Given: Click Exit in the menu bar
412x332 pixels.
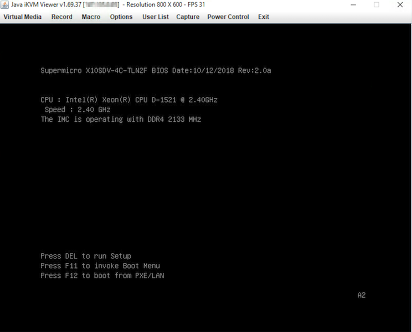Looking at the screenshot, I should click(x=264, y=17).
